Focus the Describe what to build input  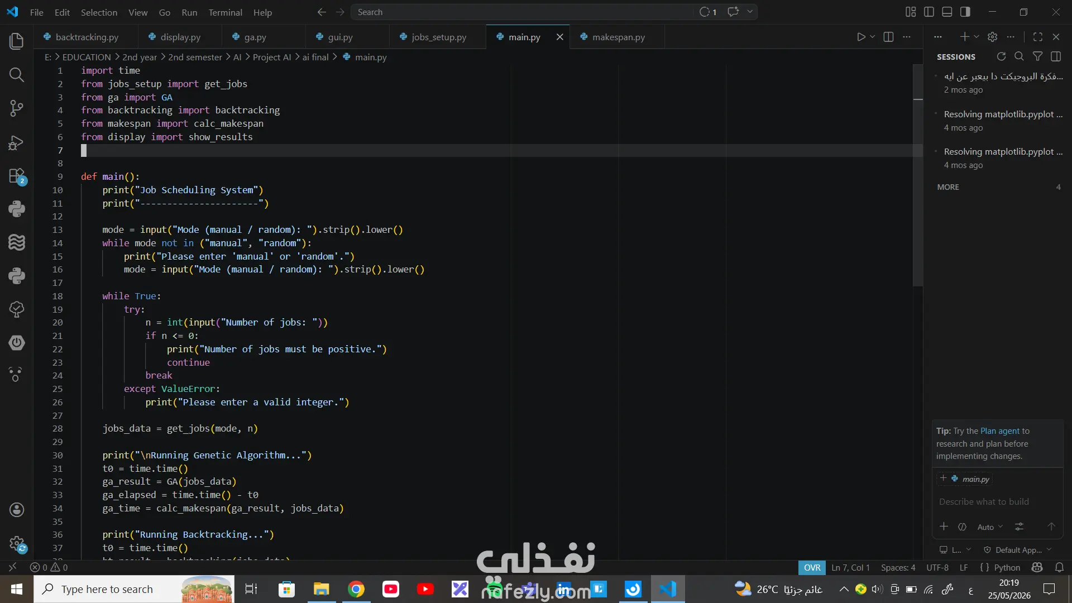(x=997, y=501)
